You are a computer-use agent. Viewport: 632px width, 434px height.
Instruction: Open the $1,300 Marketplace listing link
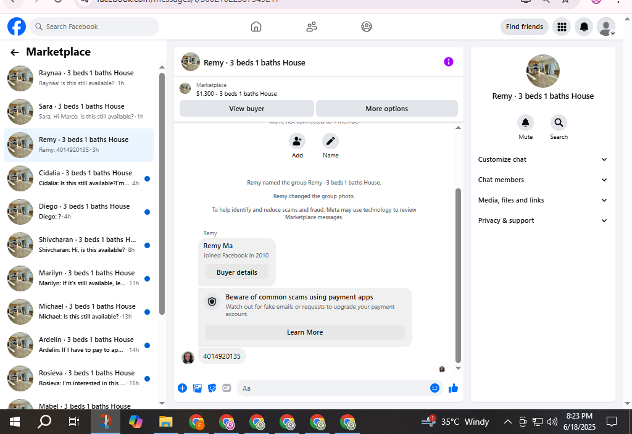point(236,94)
